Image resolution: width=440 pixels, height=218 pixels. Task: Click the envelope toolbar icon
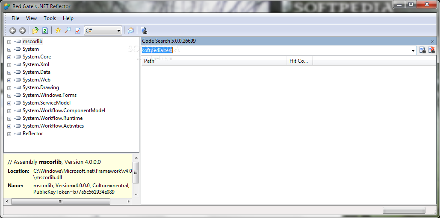click(131, 31)
